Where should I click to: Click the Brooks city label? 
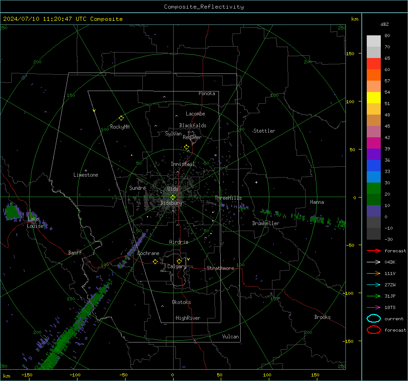coord(322,317)
